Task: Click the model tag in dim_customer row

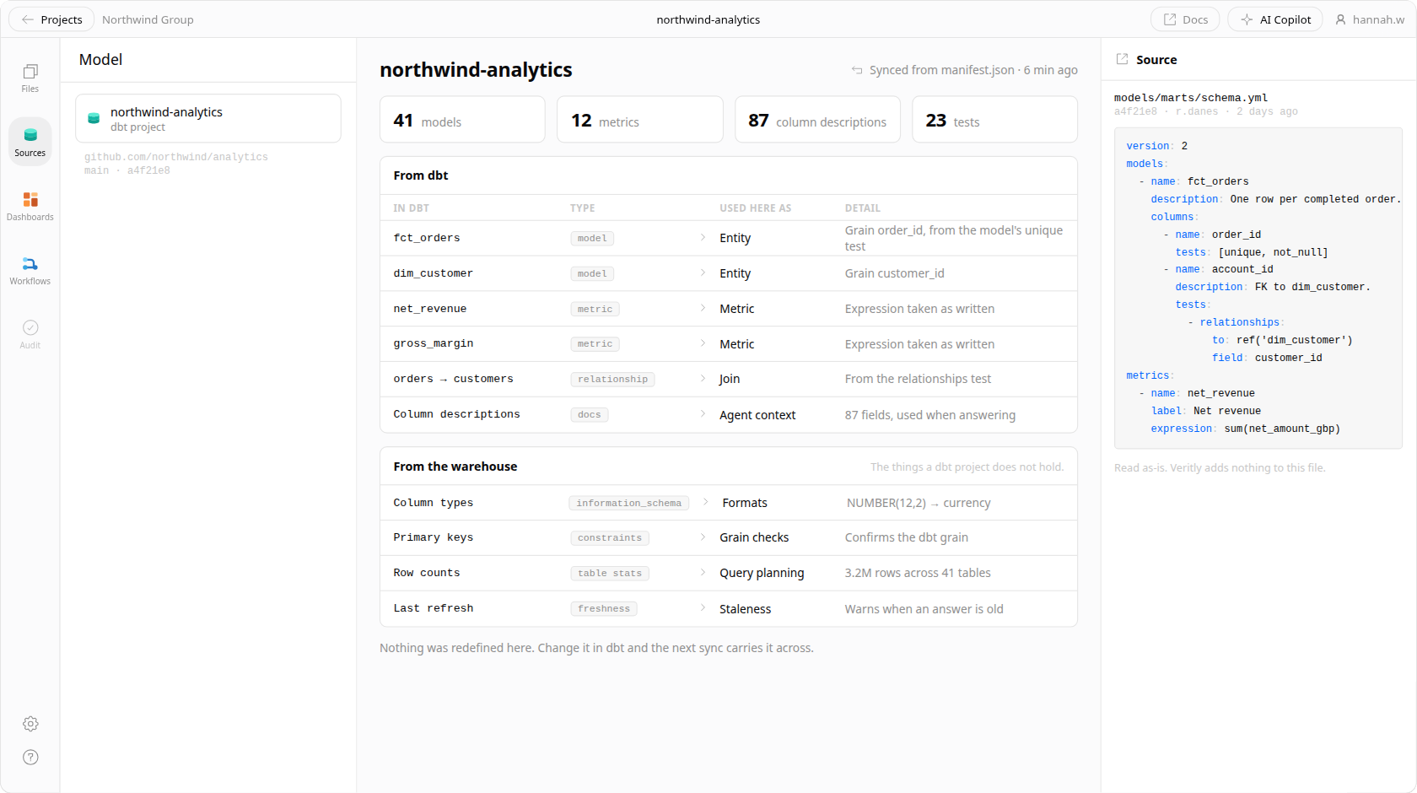Action: point(592,273)
